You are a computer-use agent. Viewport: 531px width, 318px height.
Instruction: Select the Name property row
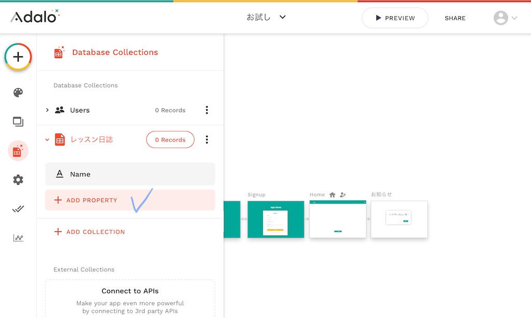130,174
